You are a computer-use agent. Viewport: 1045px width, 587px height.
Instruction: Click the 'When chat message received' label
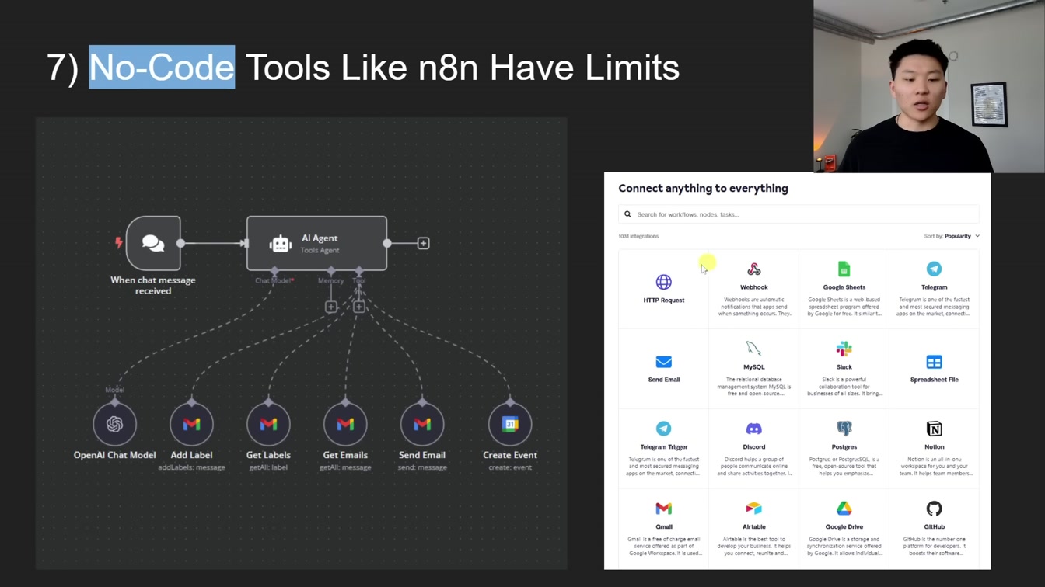point(153,285)
